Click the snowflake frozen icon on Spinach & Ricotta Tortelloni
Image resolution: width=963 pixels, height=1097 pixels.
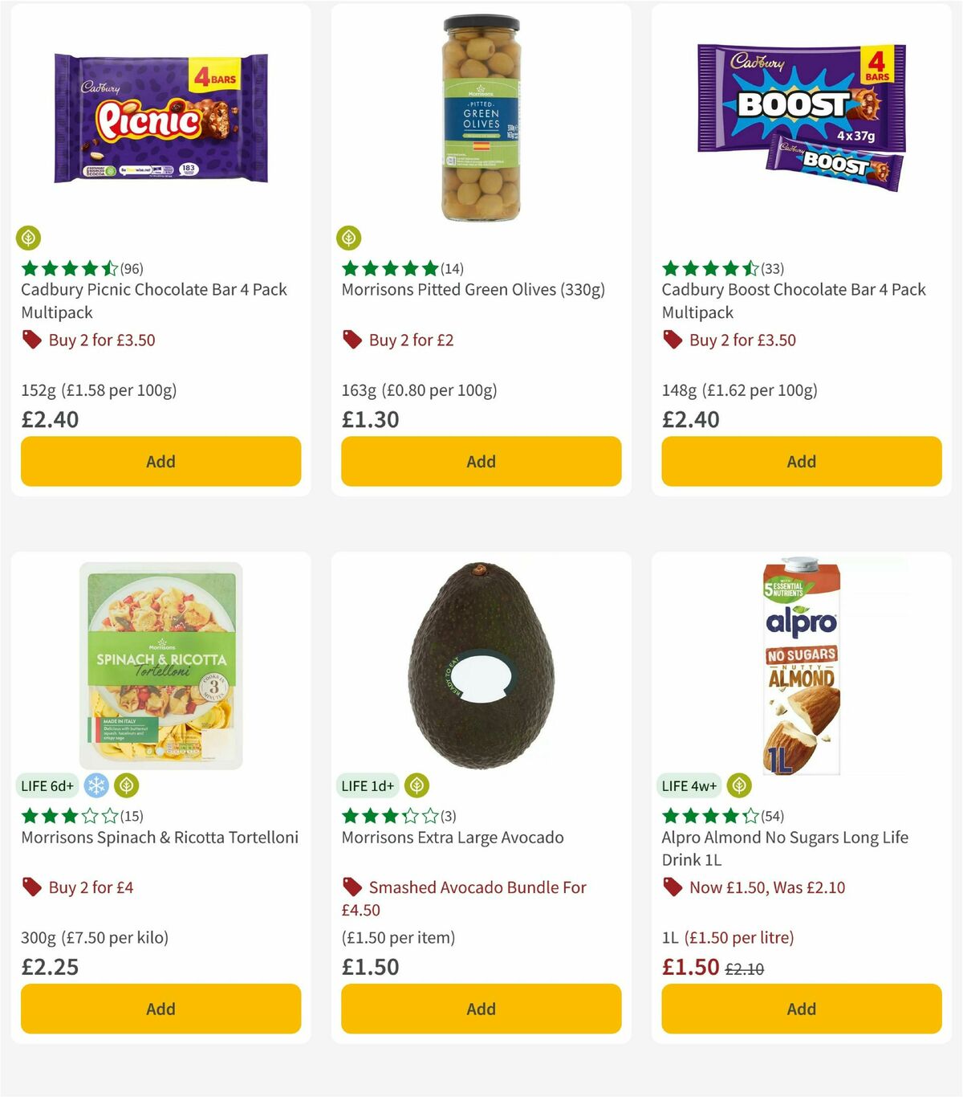(x=95, y=785)
